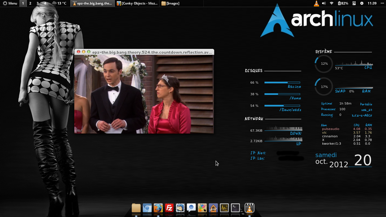
Task: Click the pulseaudio process row
Action: [x=347, y=129]
